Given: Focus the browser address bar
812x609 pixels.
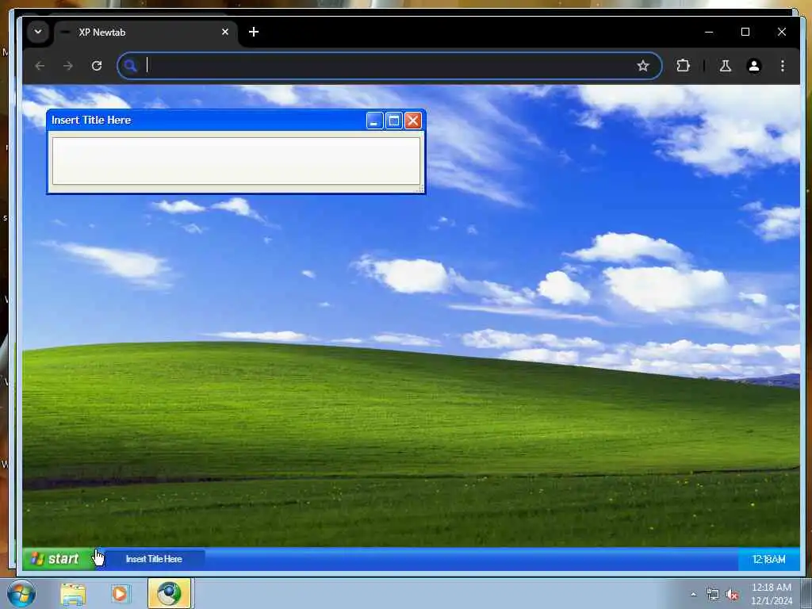Looking at the screenshot, I should tap(389, 66).
